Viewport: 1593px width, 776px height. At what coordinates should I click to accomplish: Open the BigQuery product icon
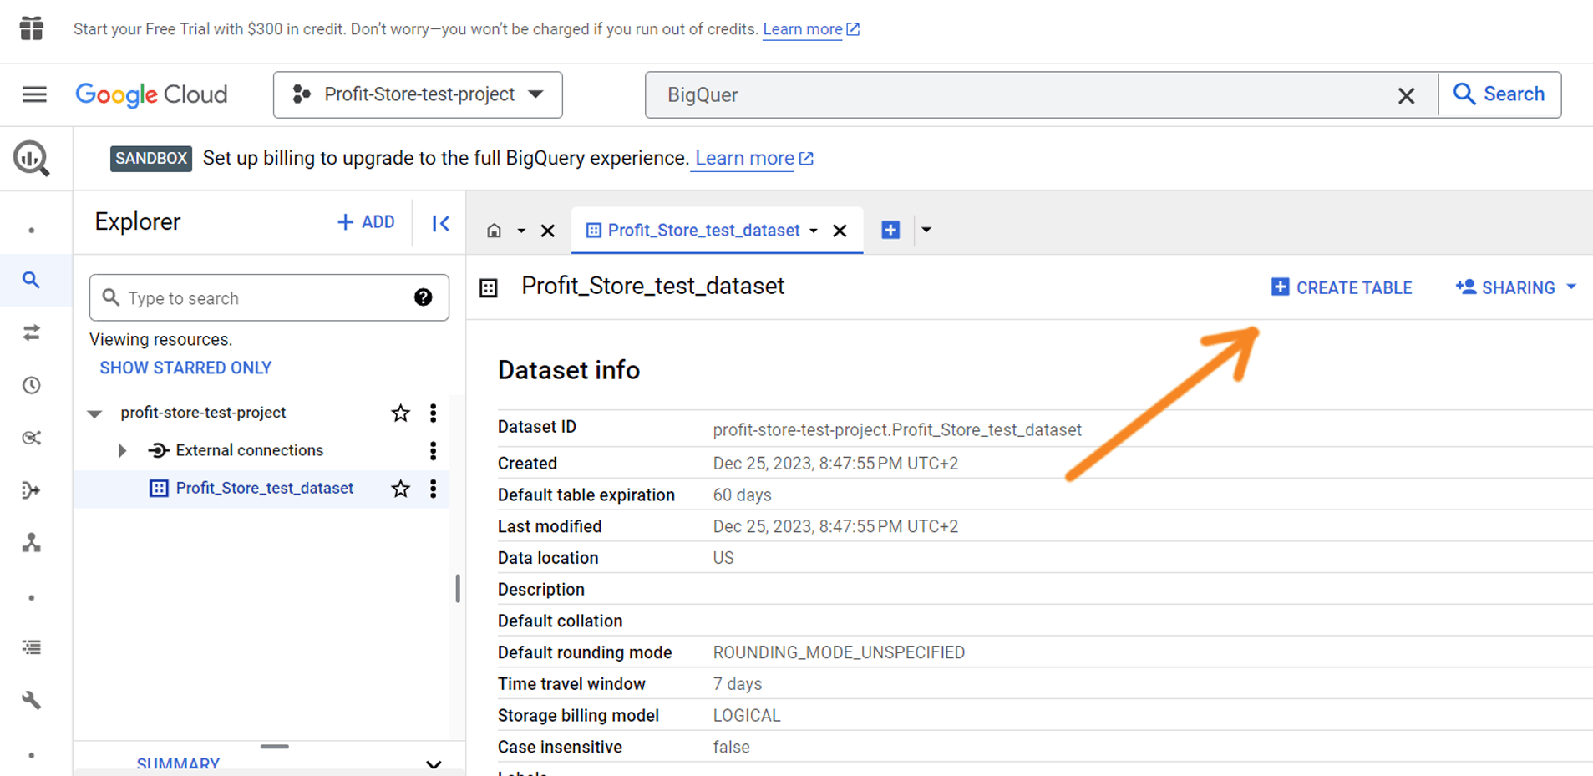(32, 159)
